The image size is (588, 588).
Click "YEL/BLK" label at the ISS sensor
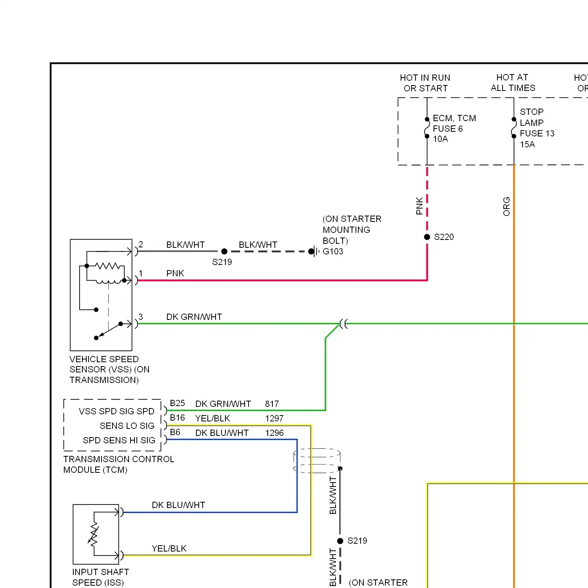click(169, 548)
